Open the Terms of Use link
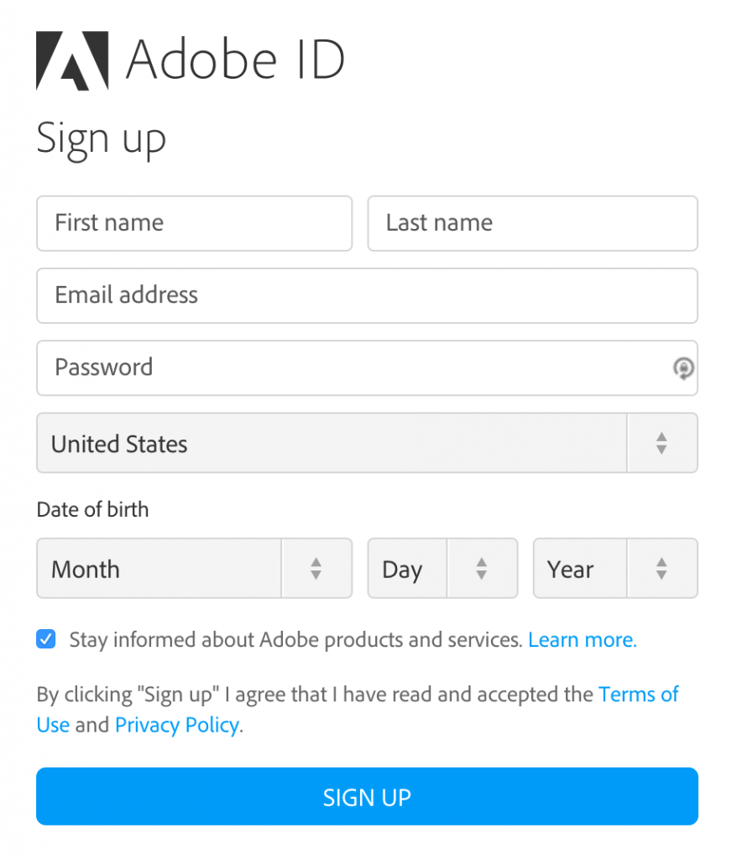Viewport: 737px width, 859px height. point(638,695)
